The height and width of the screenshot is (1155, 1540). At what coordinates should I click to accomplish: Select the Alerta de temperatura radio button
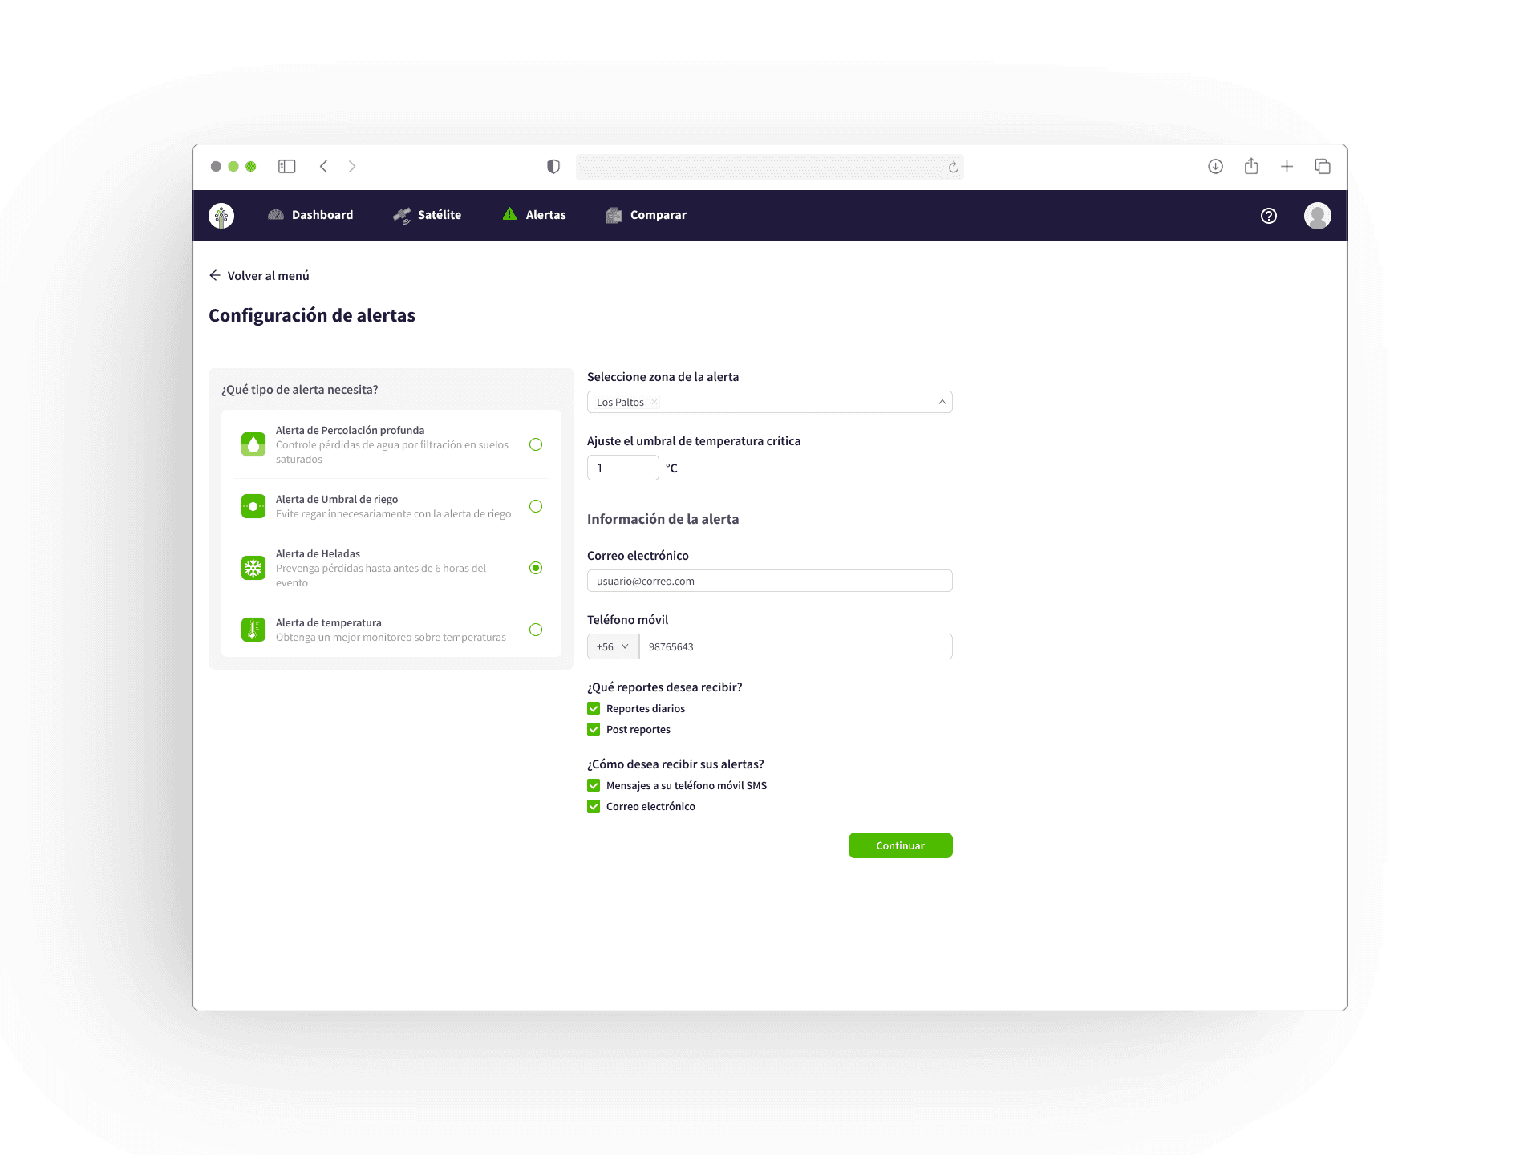(536, 630)
